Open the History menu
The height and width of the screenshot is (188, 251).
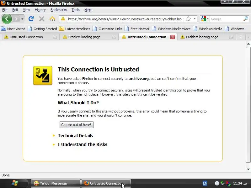[40, 10]
